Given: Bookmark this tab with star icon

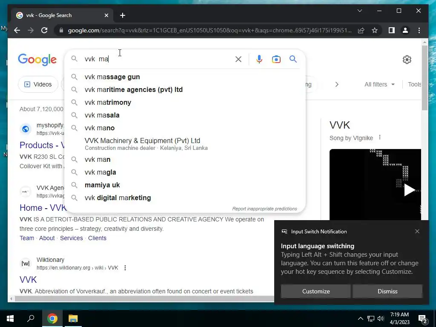Looking at the screenshot, I should tap(375, 30).
